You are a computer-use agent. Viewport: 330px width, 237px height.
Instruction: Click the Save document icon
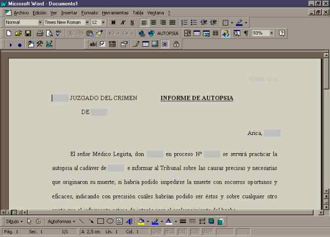click(x=28, y=33)
